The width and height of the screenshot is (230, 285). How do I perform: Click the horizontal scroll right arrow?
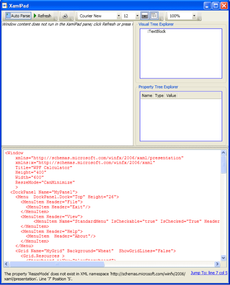(x=217, y=264)
